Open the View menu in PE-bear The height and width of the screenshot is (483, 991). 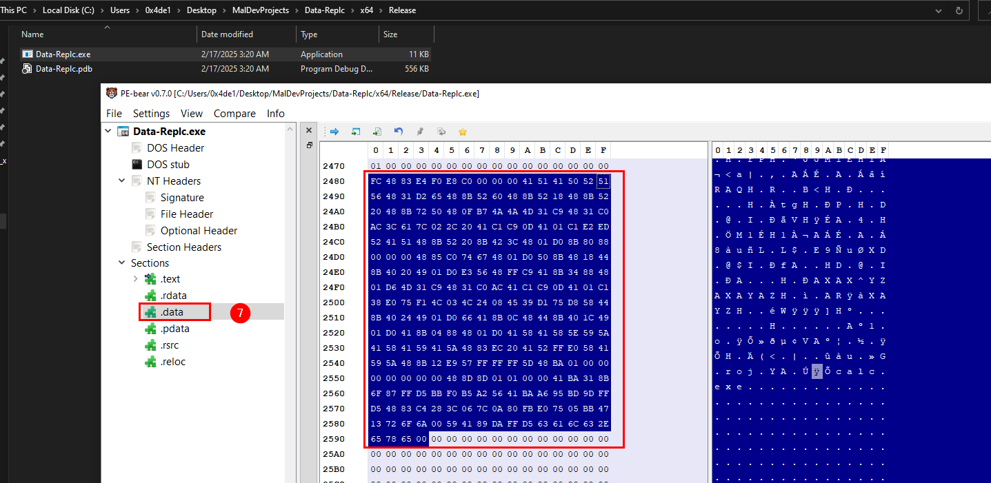click(192, 114)
